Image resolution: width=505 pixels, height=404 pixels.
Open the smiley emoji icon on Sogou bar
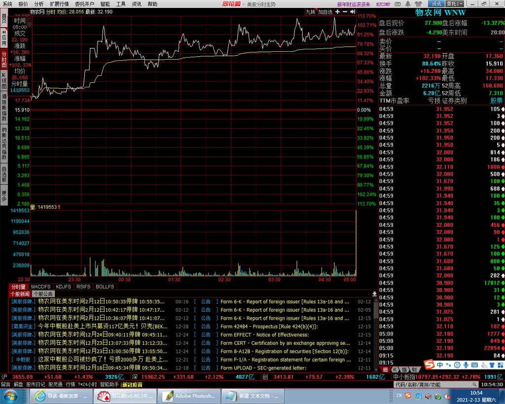(457, 365)
